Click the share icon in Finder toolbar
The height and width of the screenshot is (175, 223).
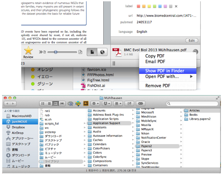click(x=129, y=104)
